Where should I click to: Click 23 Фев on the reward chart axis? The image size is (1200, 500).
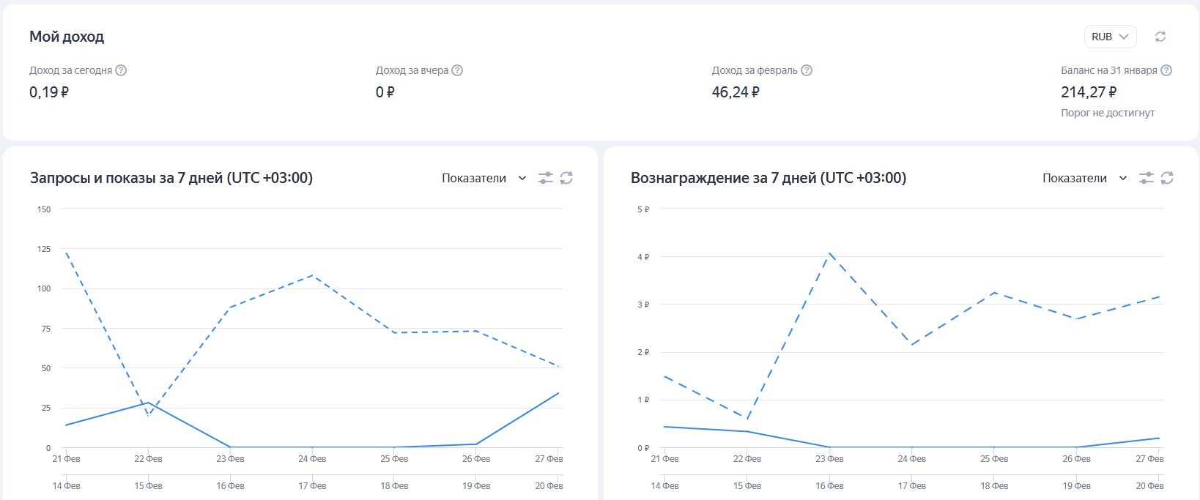tap(830, 459)
